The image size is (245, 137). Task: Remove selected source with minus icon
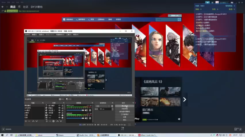(x=50, y=121)
